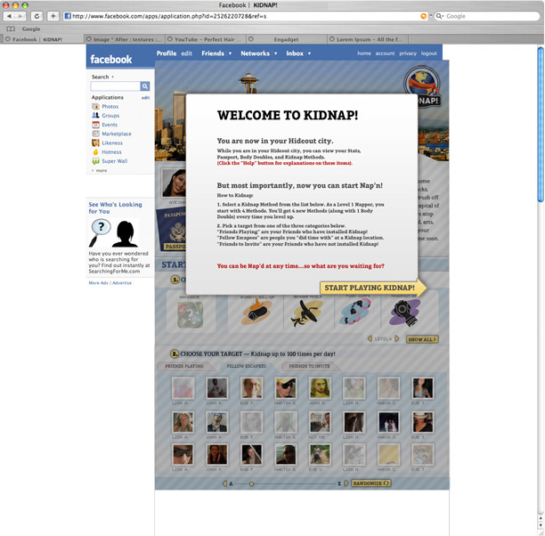Click the page vertical scrollbar
The image size is (545, 536).
(x=541, y=124)
